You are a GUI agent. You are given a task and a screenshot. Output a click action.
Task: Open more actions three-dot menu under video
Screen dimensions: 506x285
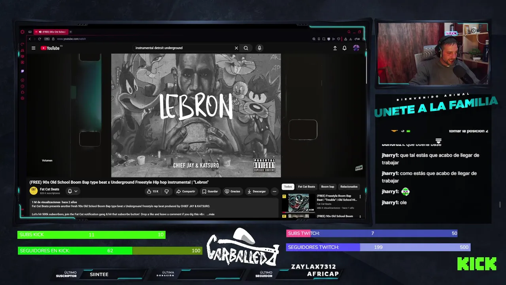click(x=274, y=191)
